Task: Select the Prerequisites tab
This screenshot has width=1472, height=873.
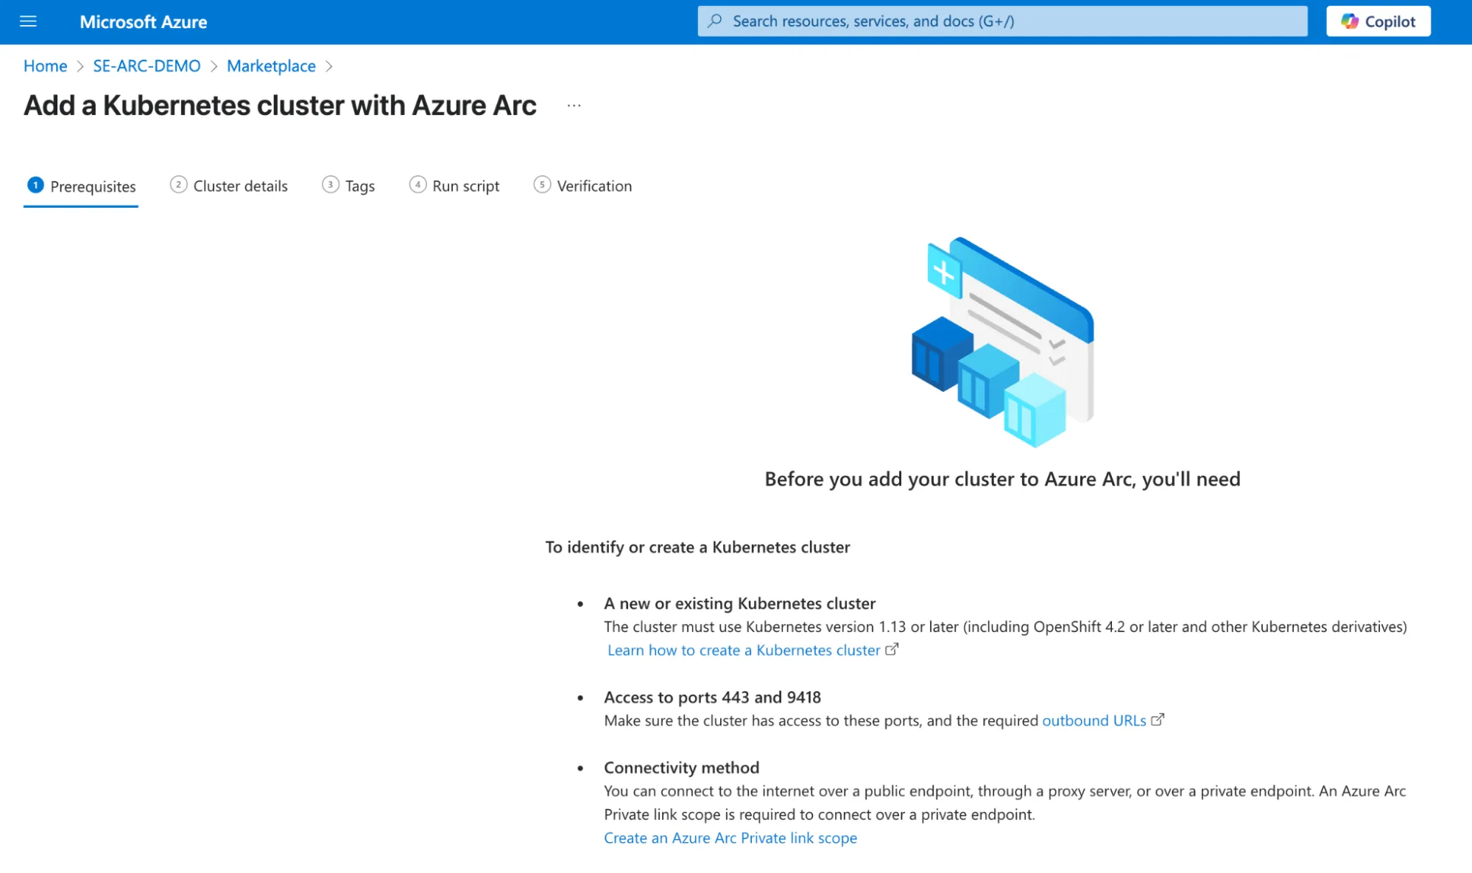Action: tap(81, 186)
